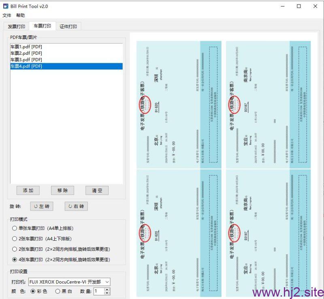
Task: Click the bottom-left D1620 ticket preview
Action: click(179, 233)
